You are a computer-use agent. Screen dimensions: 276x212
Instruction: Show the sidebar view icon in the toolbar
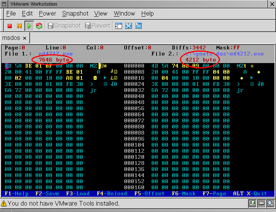[119, 26]
